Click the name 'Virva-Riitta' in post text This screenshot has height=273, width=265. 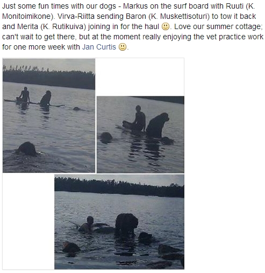click(76, 16)
